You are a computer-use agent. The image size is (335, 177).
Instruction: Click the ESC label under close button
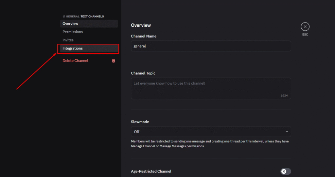click(305, 35)
